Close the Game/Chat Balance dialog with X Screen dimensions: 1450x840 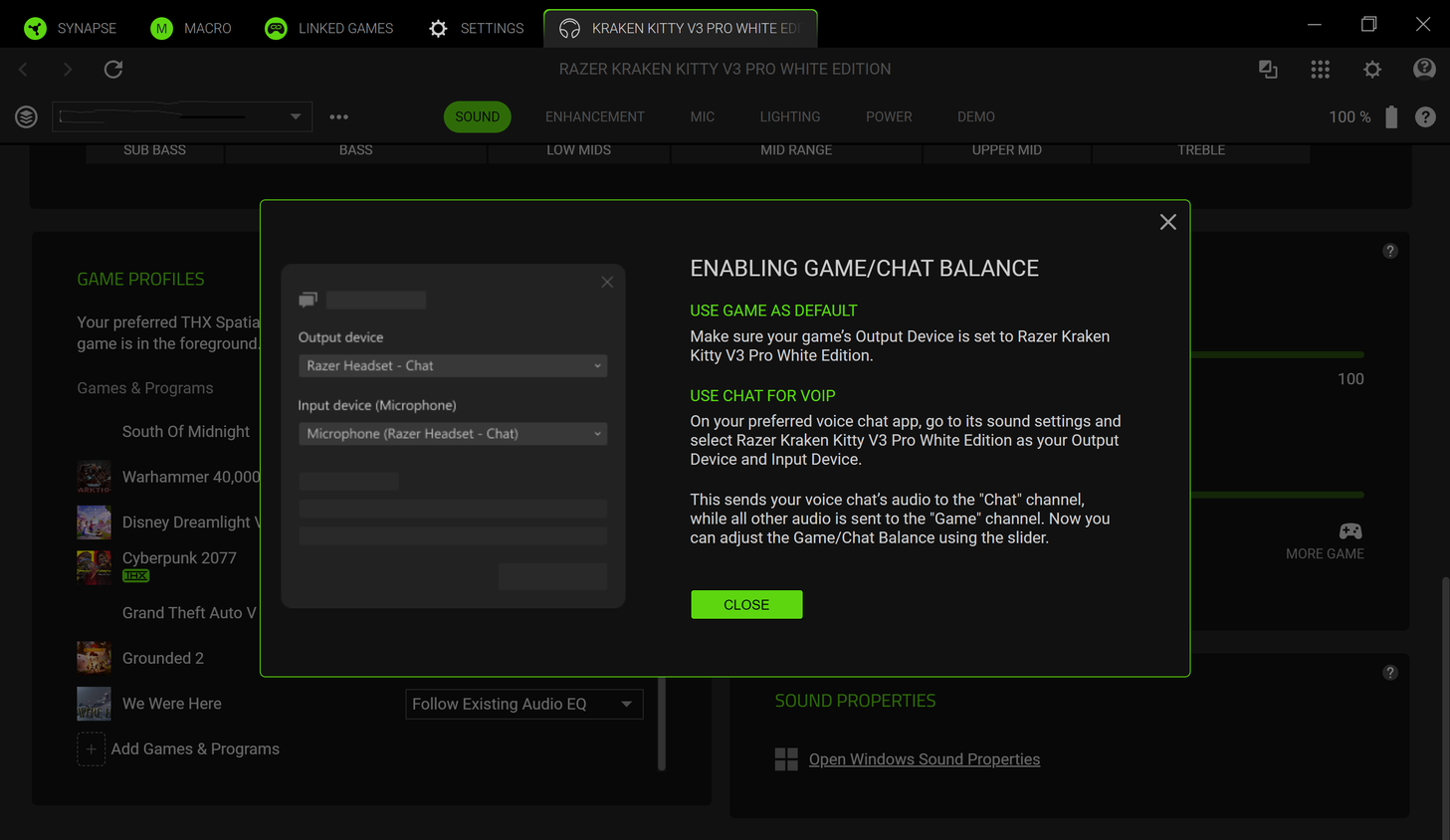[1168, 222]
